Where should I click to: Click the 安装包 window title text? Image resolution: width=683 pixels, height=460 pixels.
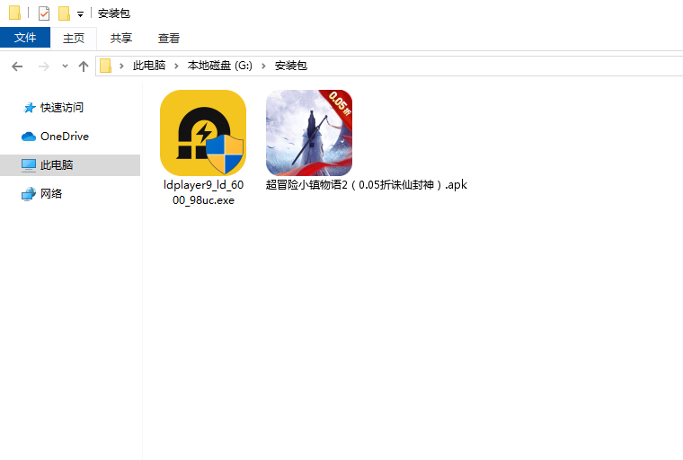click(114, 13)
